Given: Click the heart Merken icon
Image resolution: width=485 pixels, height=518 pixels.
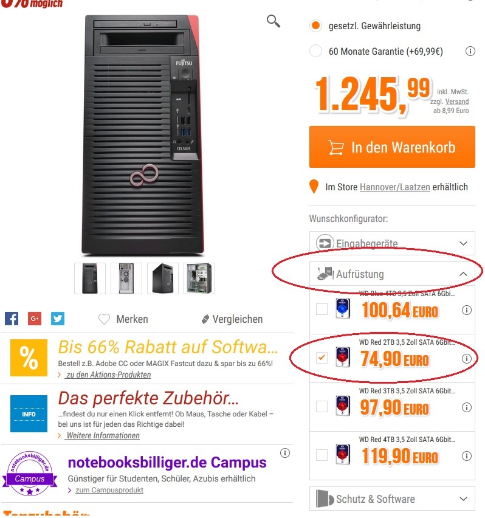Looking at the screenshot, I should [x=104, y=319].
